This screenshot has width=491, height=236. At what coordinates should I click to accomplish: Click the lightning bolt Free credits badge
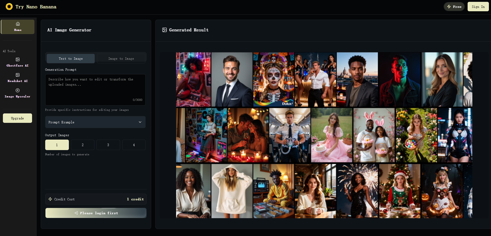454,7
